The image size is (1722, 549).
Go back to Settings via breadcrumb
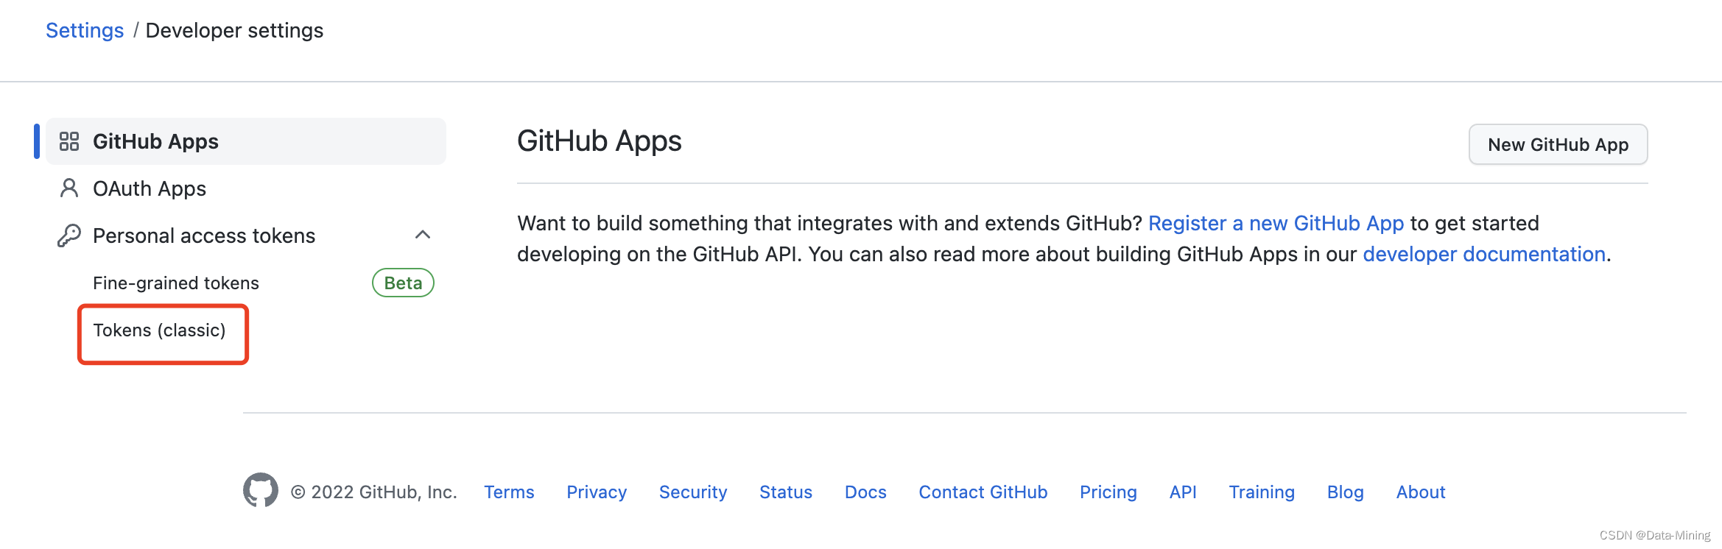click(x=85, y=30)
